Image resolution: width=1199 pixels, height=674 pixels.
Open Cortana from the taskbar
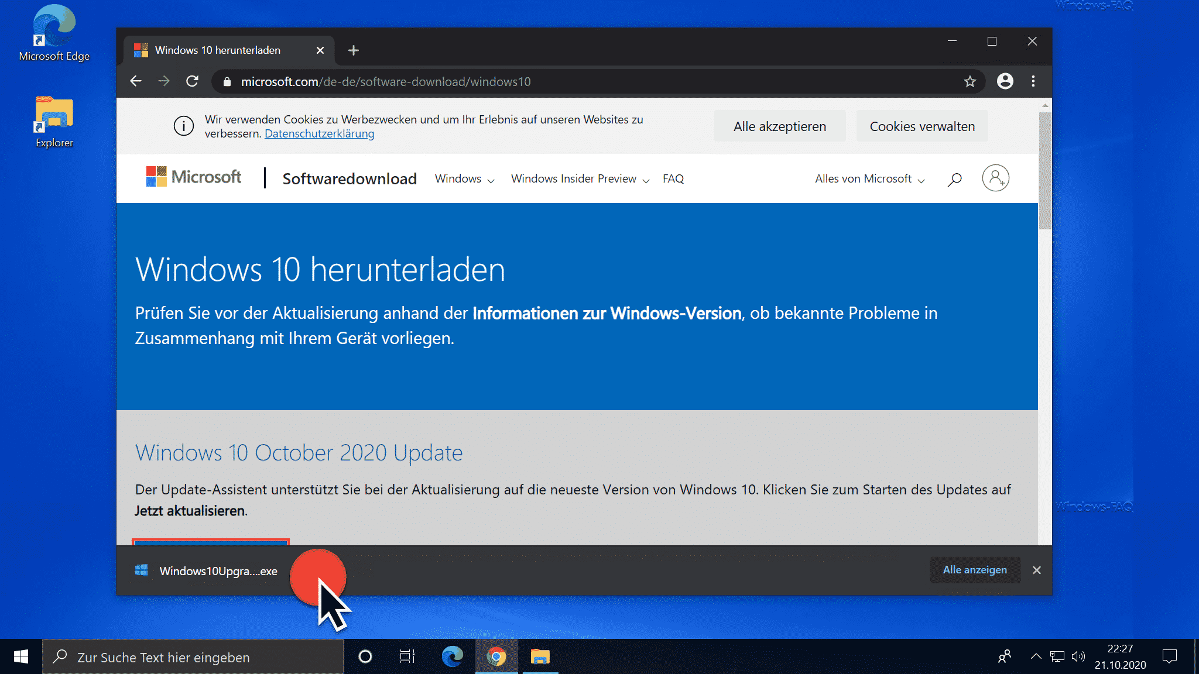click(365, 657)
